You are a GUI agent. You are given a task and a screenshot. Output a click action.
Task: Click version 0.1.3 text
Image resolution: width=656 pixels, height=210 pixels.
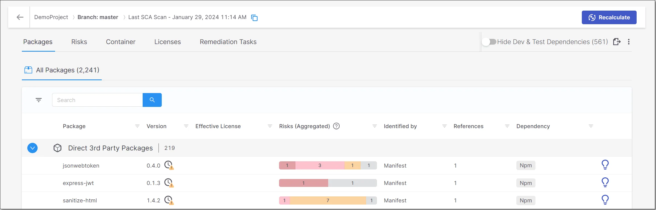coord(153,183)
